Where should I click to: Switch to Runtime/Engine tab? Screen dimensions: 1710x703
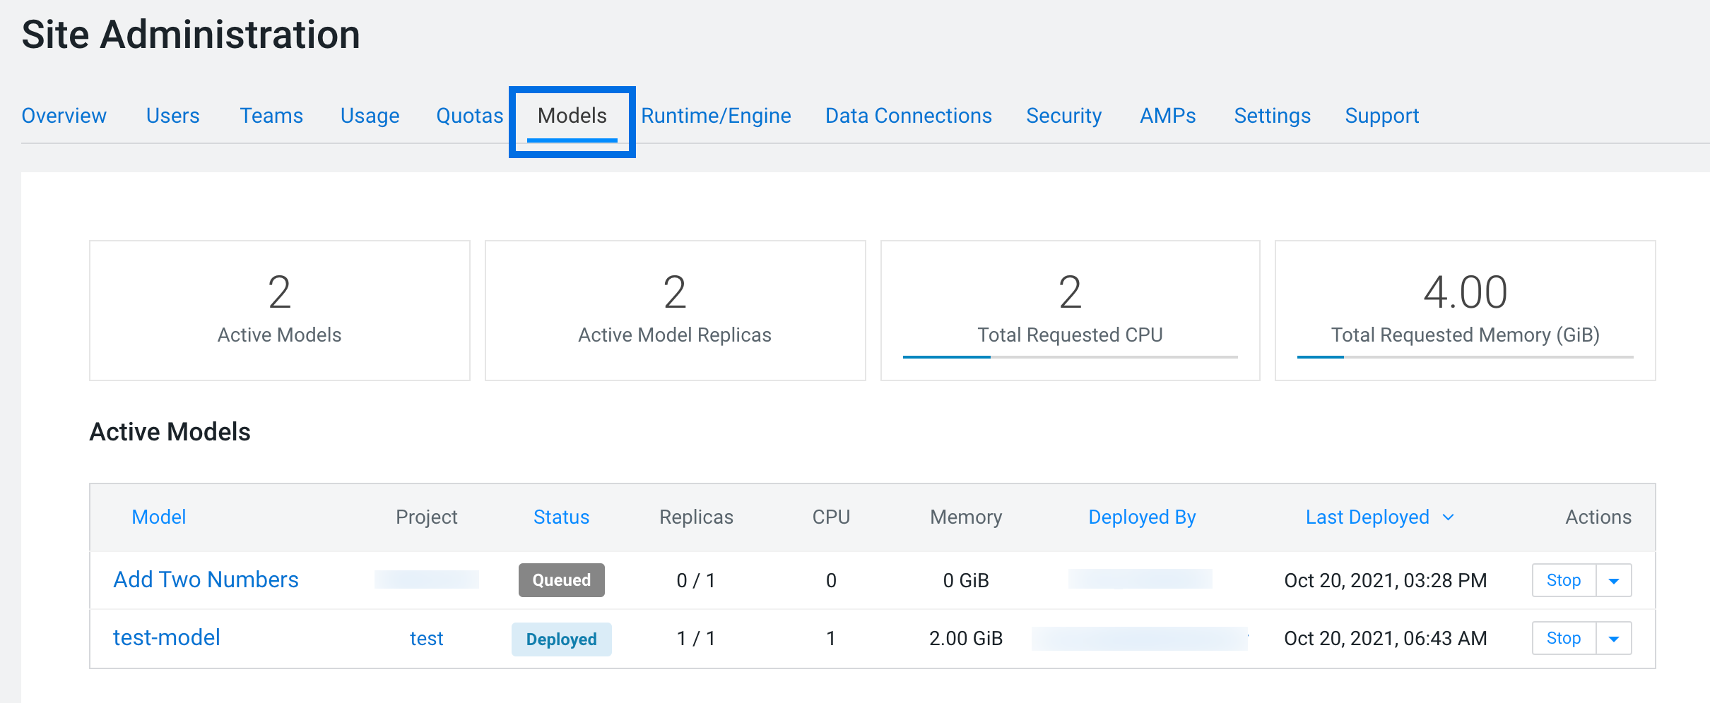(716, 116)
